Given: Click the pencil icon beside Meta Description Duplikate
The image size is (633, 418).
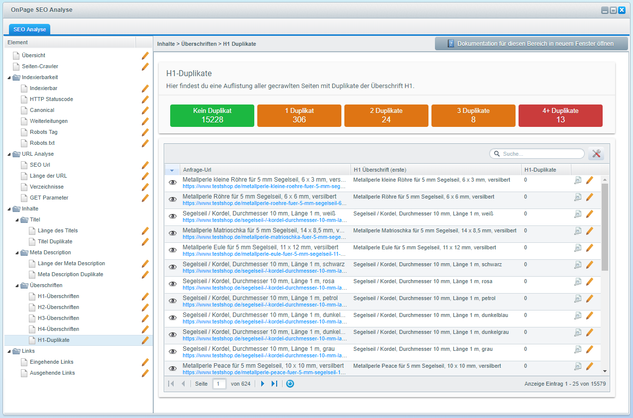Looking at the screenshot, I should 145,274.
